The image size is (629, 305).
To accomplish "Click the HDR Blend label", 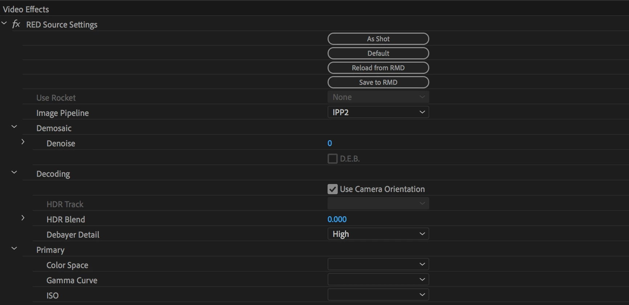I will pyautogui.click(x=66, y=220).
